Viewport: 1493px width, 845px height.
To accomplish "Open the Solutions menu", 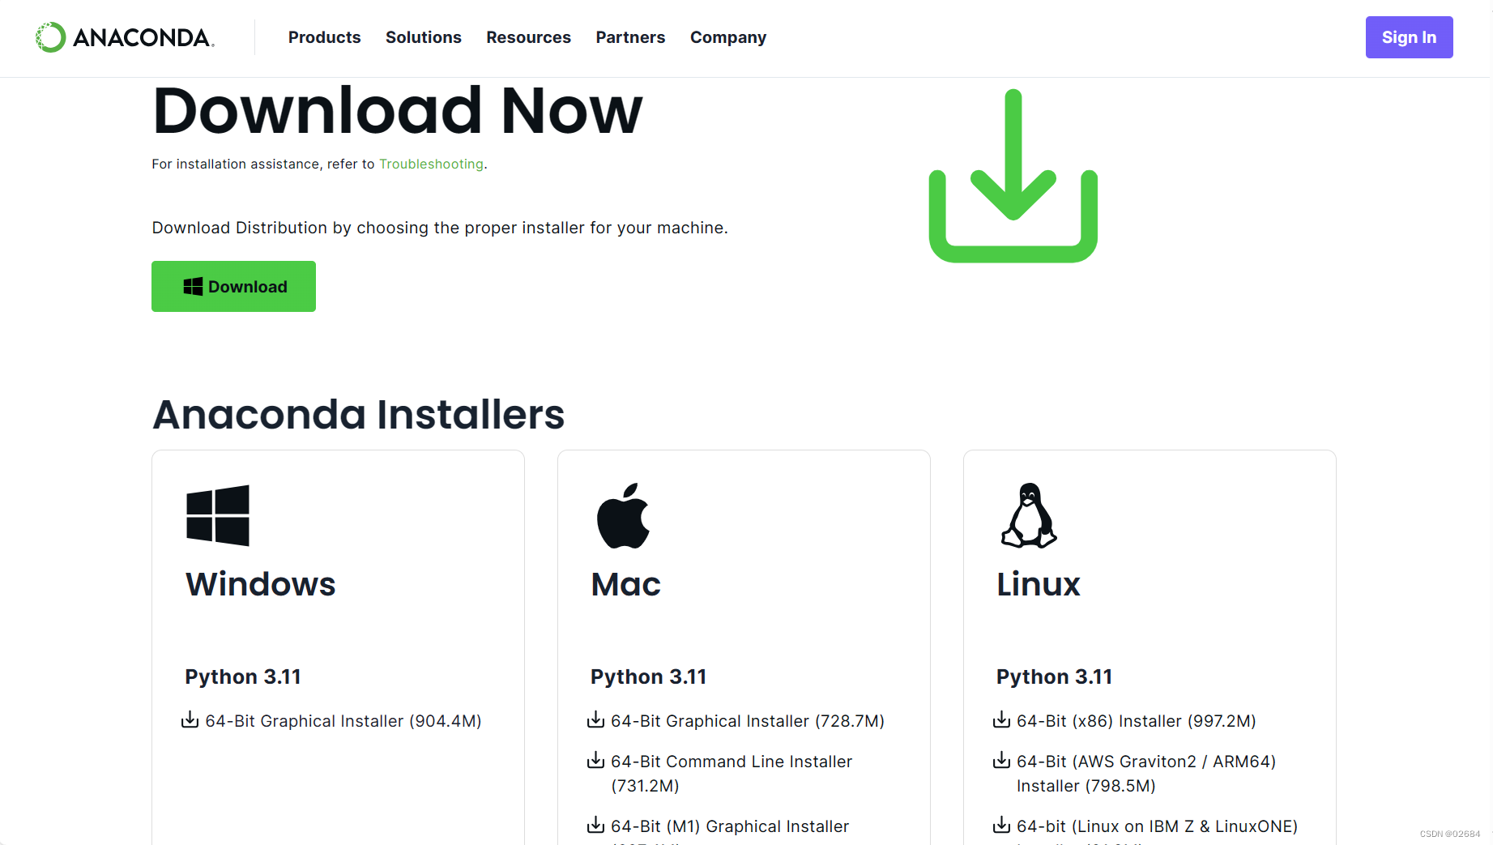I will click(x=423, y=37).
